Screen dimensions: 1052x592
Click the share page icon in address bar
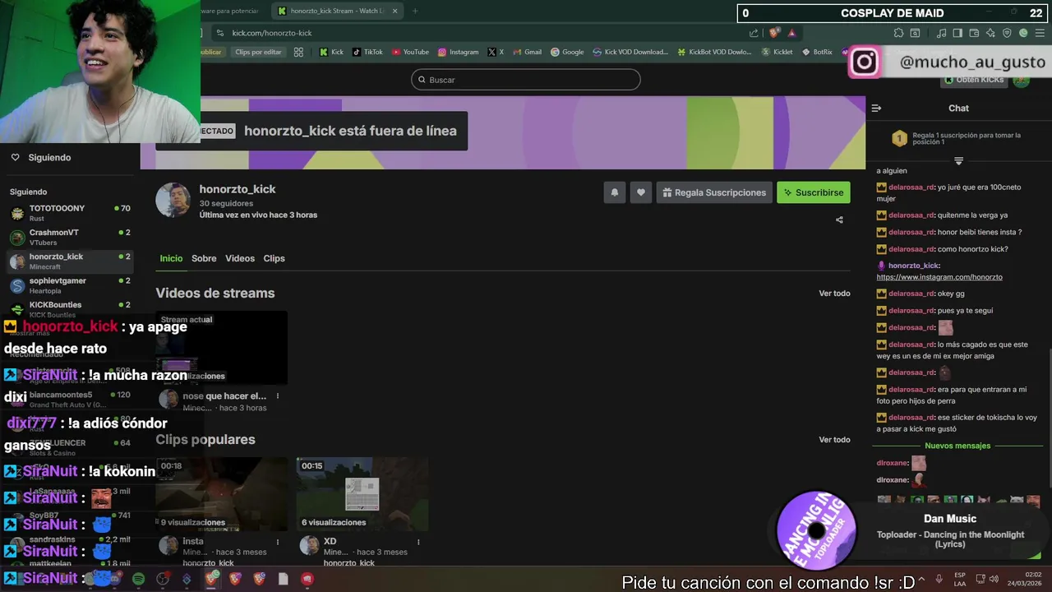click(x=754, y=33)
